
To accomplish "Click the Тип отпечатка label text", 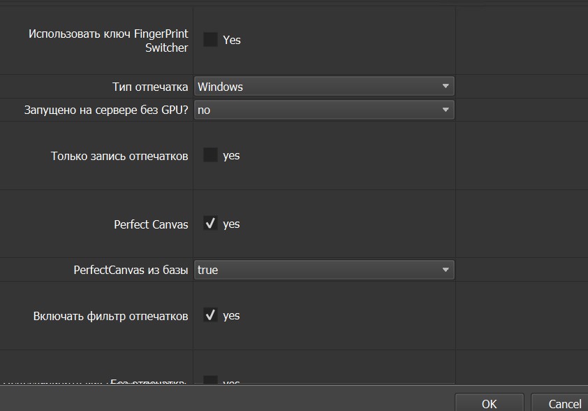I will pyautogui.click(x=150, y=87).
